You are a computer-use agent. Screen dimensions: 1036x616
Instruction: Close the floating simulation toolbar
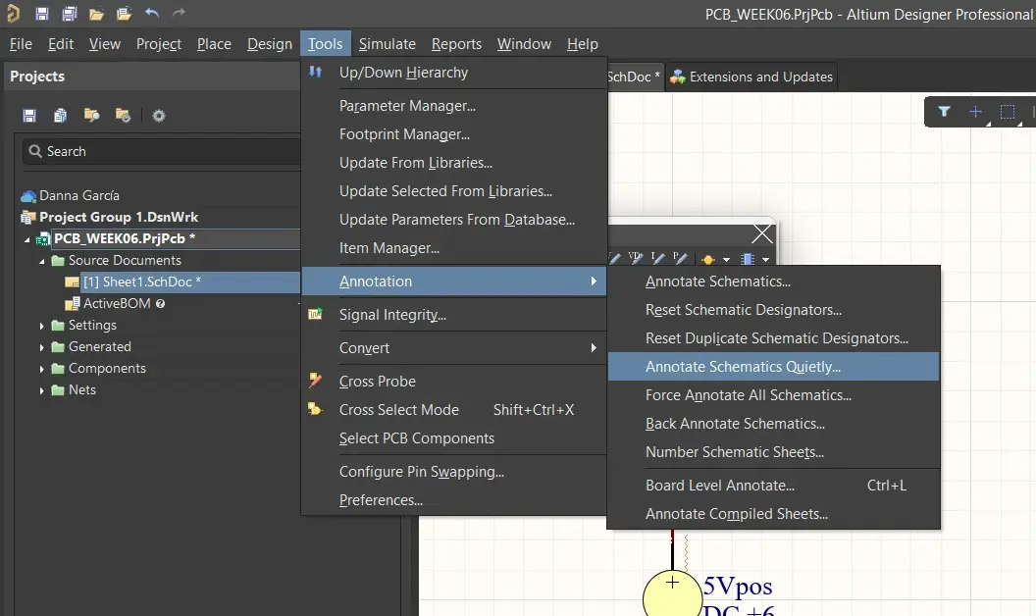point(762,233)
